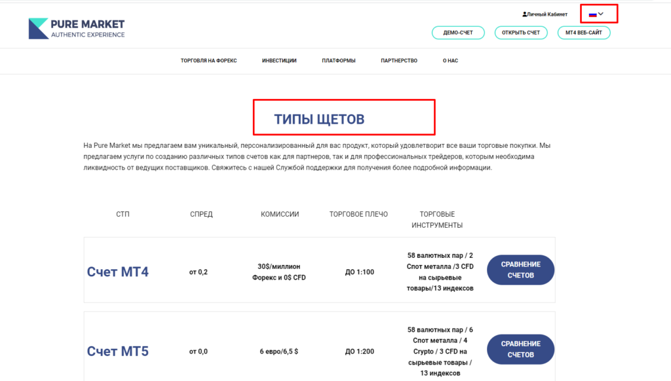Click the КОМИССИИ column header
Screen dimensions: 671x381
tap(280, 214)
